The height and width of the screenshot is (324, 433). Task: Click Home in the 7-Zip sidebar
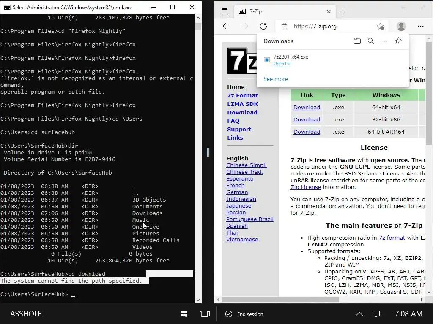236,87
